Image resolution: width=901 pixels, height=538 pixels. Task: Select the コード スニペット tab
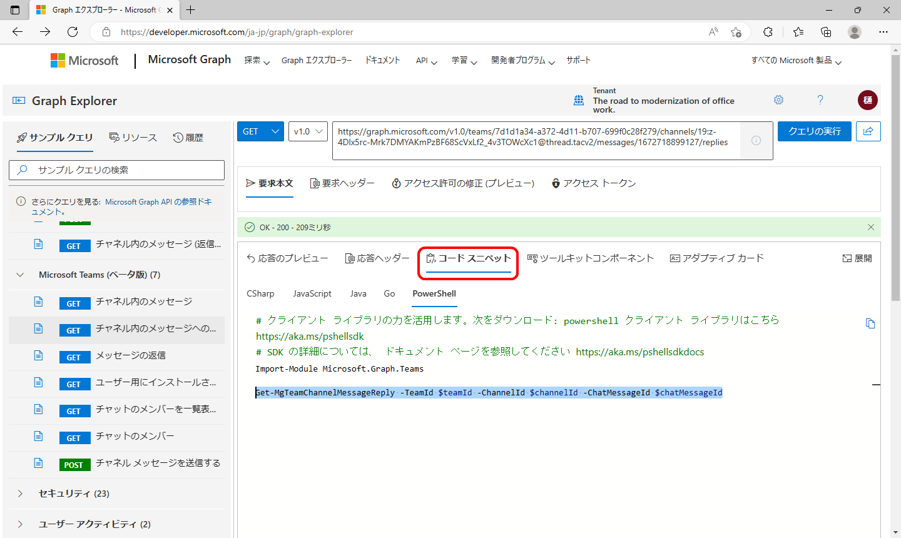tap(469, 258)
